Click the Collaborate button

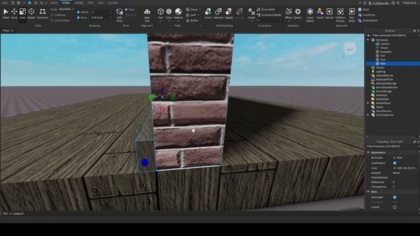(x=379, y=3)
